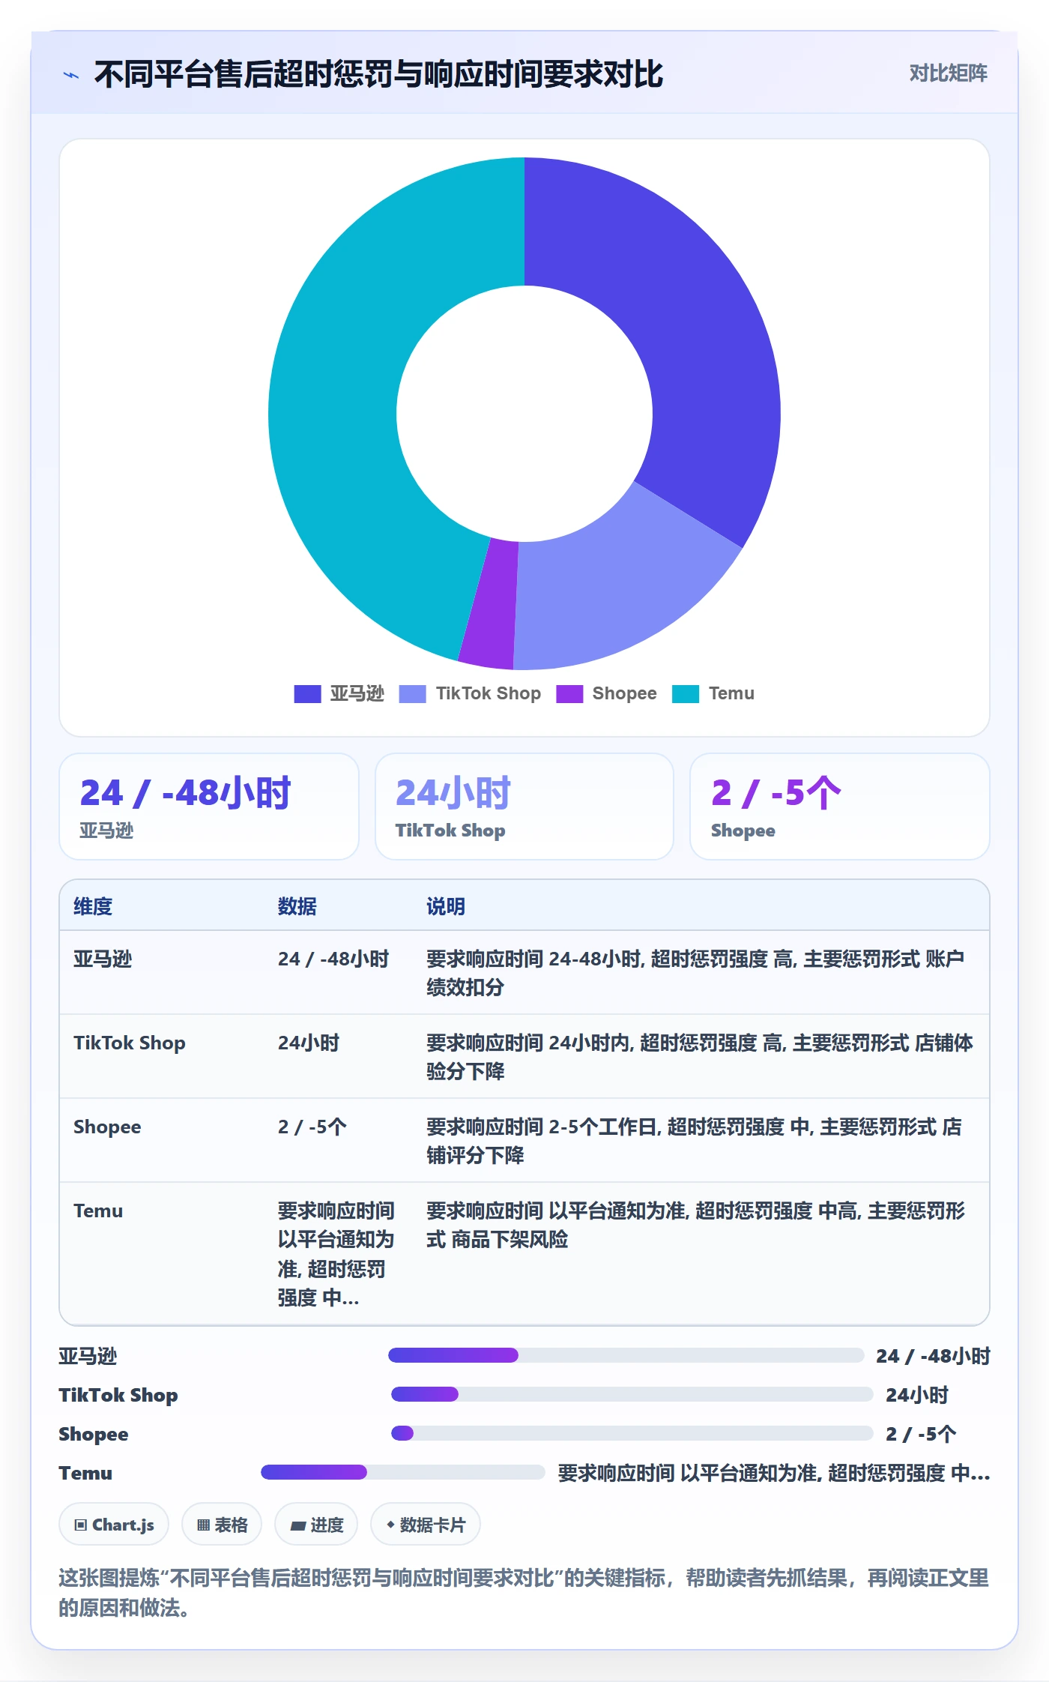Click the lightning icon beside the title

pyautogui.click(x=71, y=75)
